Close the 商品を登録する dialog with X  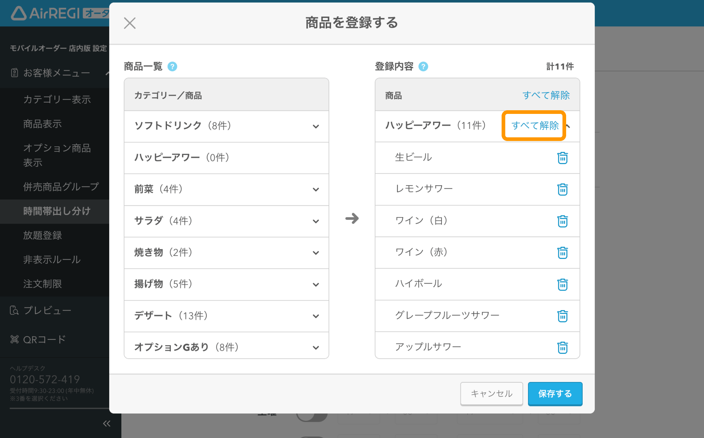tap(130, 23)
